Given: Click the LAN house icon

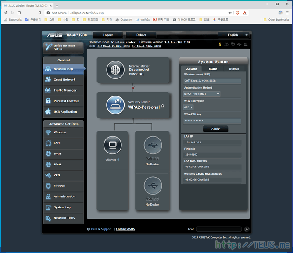Looking at the screenshot, I should point(48,143).
